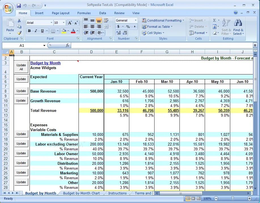Decrease font size with Shrink Font
This screenshot has width=260, height=203.
pos(76,23)
